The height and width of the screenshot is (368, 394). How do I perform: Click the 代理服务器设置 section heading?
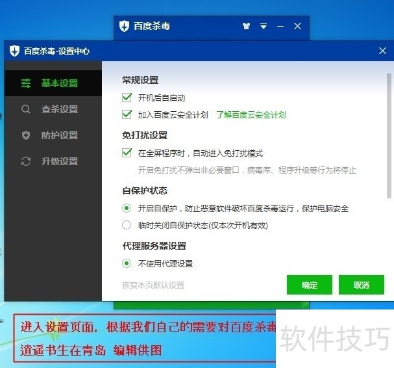point(154,246)
